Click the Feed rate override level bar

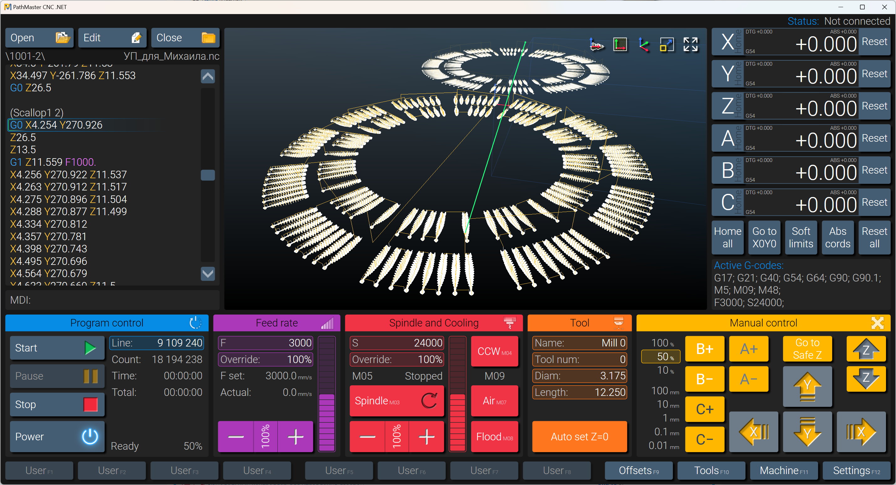point(327,393)
